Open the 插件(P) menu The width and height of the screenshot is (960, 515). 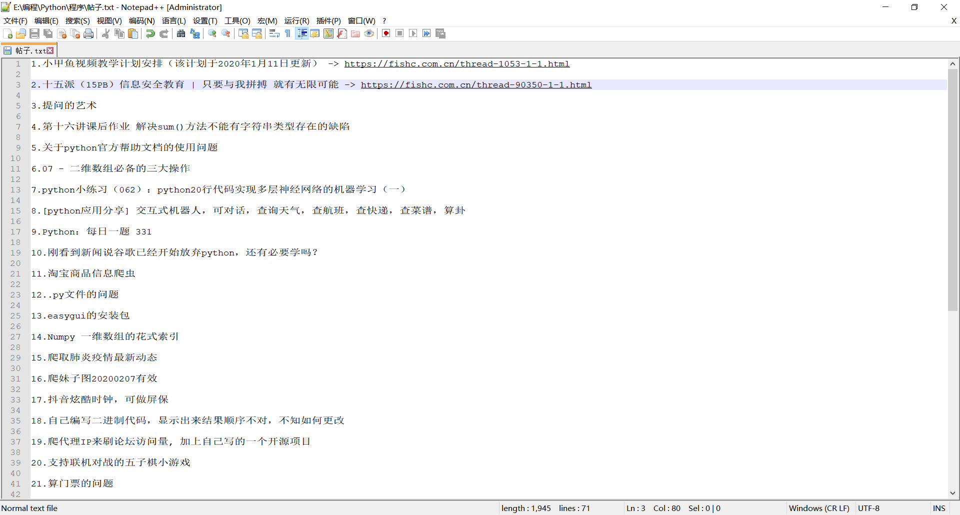coord(328,20)
